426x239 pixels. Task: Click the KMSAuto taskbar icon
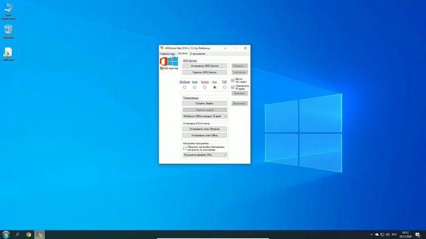click(40, 234)
